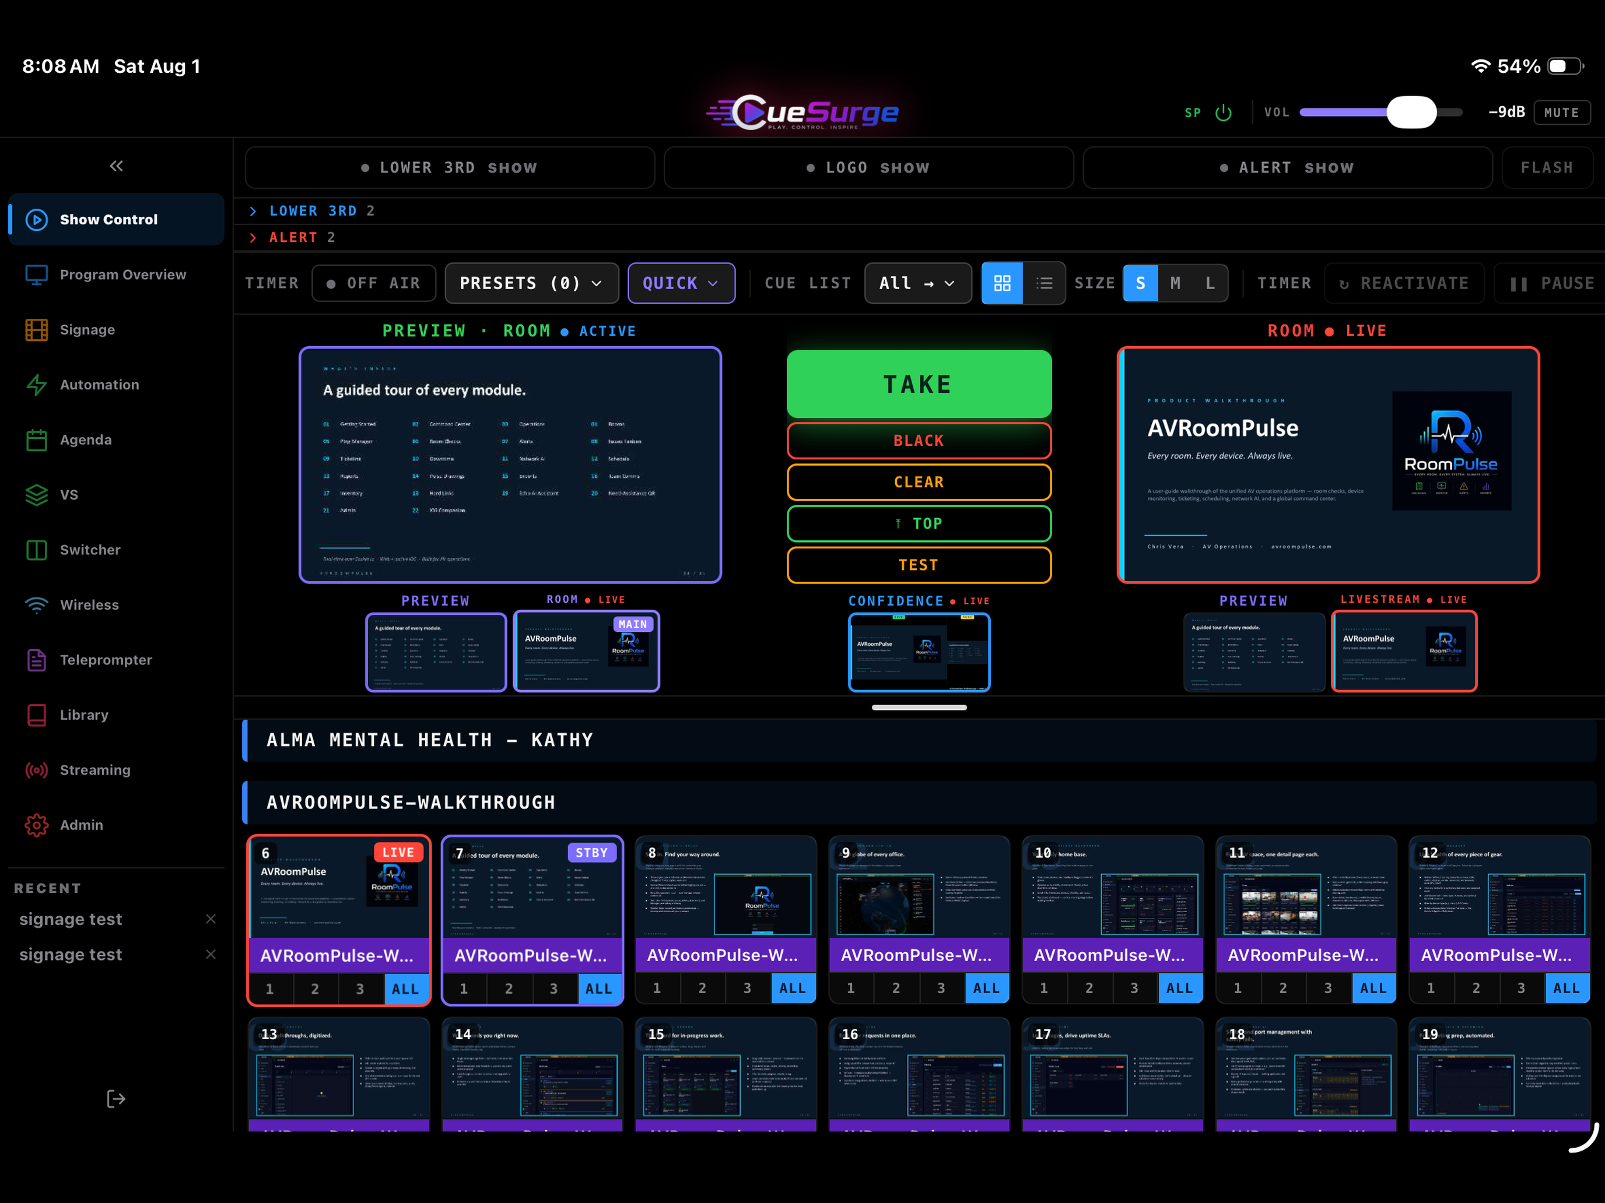Click the VOL volume slider
Viewport: 1605px width, 1203px height.
pos(1380,112)
